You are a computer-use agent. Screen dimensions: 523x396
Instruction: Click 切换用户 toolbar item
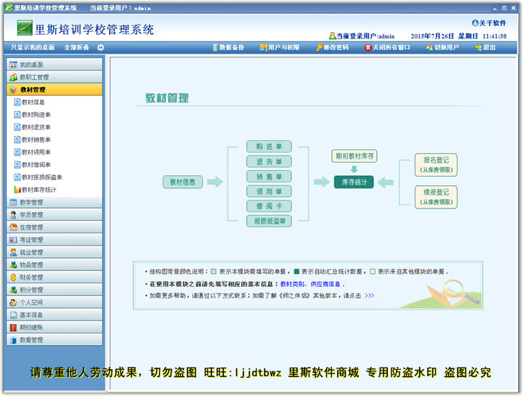(x=442, y=47)
